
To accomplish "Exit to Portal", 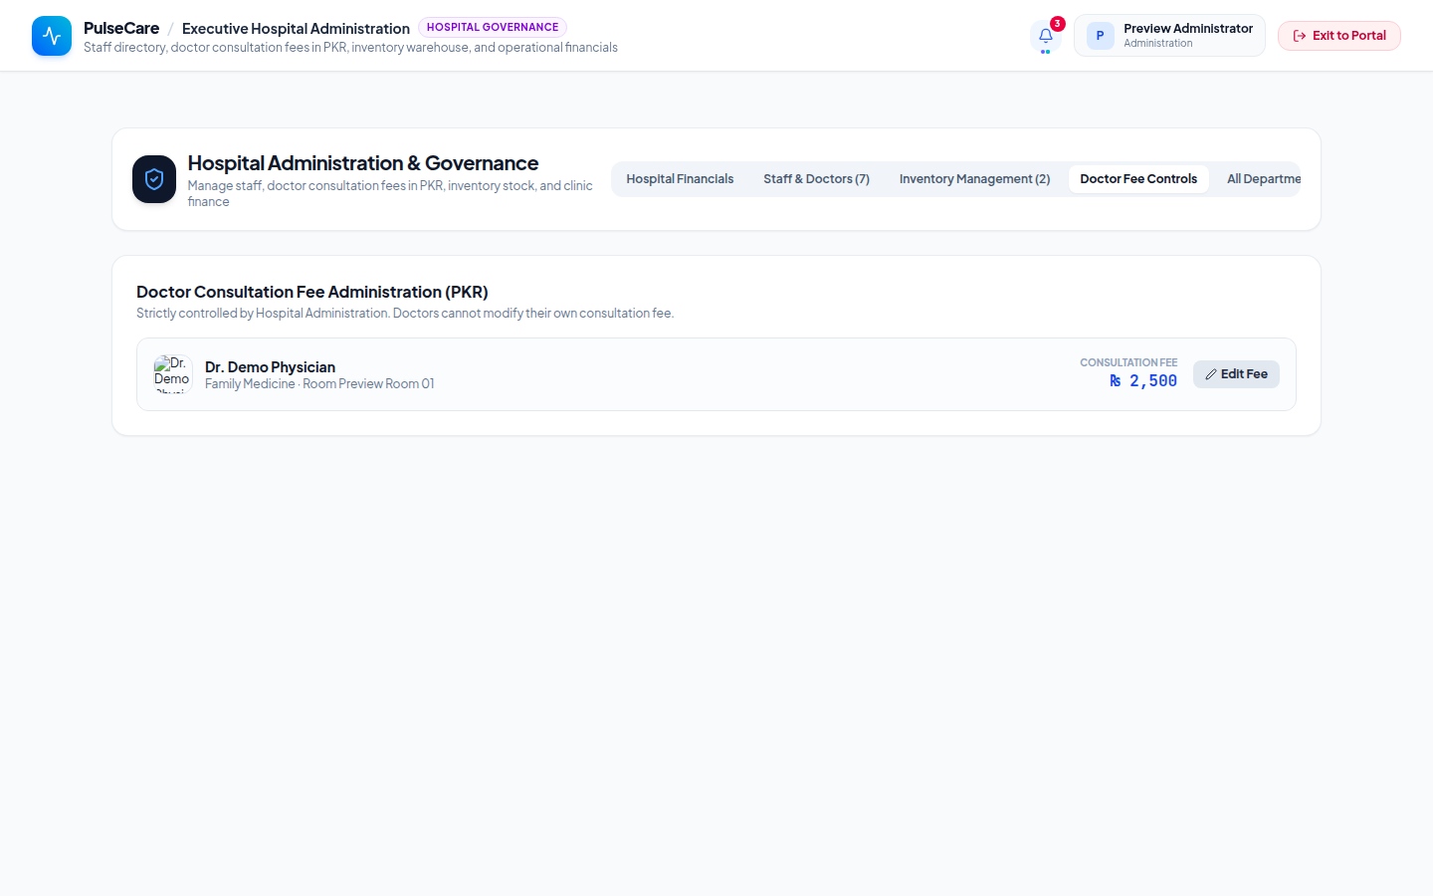I will (x=1339, y=36).
